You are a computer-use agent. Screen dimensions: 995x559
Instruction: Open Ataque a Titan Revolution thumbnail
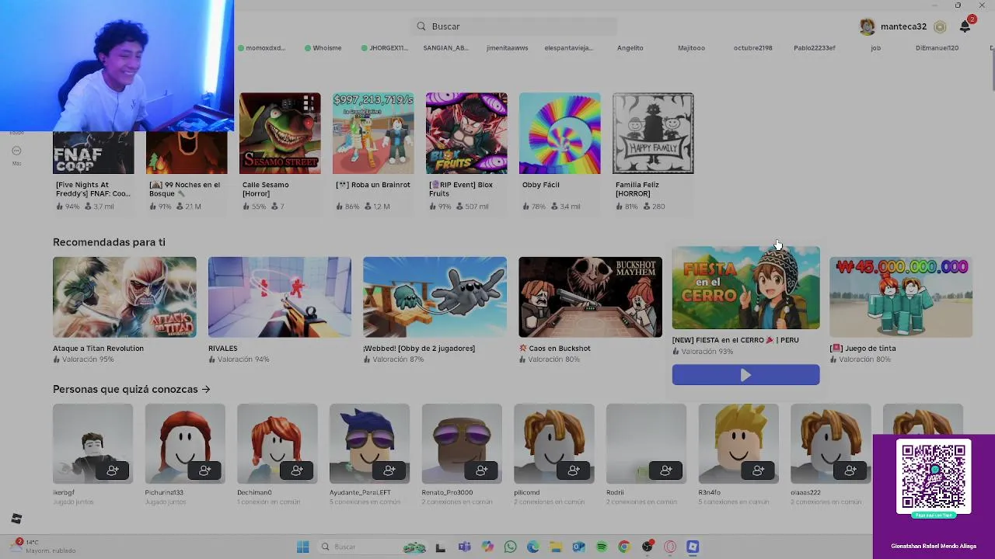(124, 297)
